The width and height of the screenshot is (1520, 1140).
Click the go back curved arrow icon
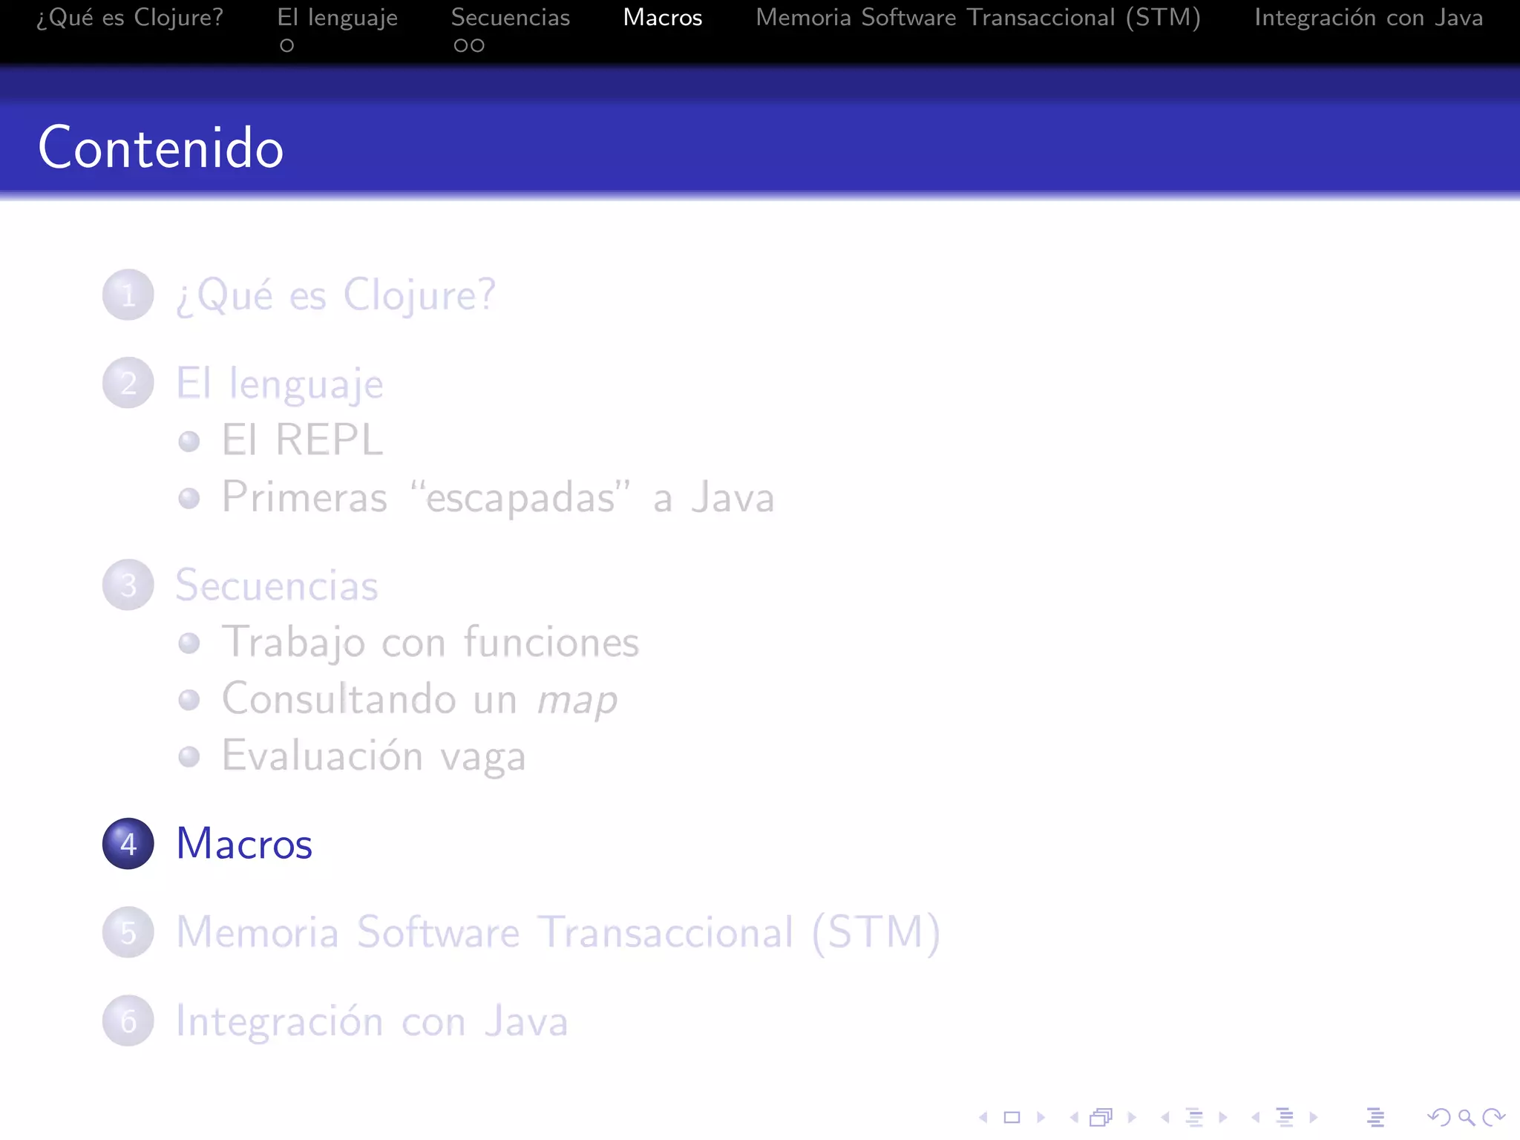pos(1439,1117)
